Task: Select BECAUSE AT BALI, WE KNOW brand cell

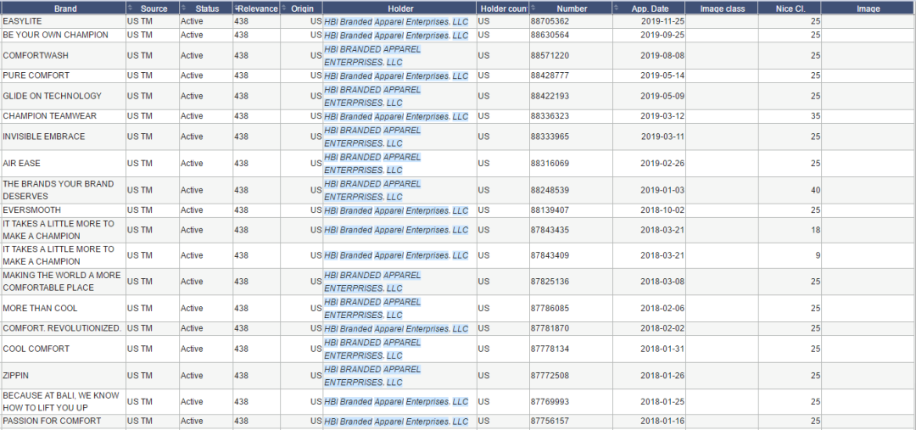Action: [63, 401]
